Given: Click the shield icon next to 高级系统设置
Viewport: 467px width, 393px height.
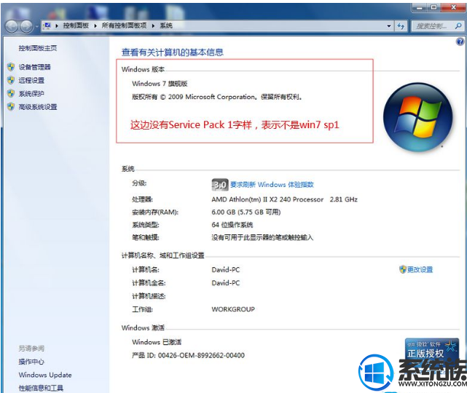Looking at the screenshot, I should coord(11,107).
